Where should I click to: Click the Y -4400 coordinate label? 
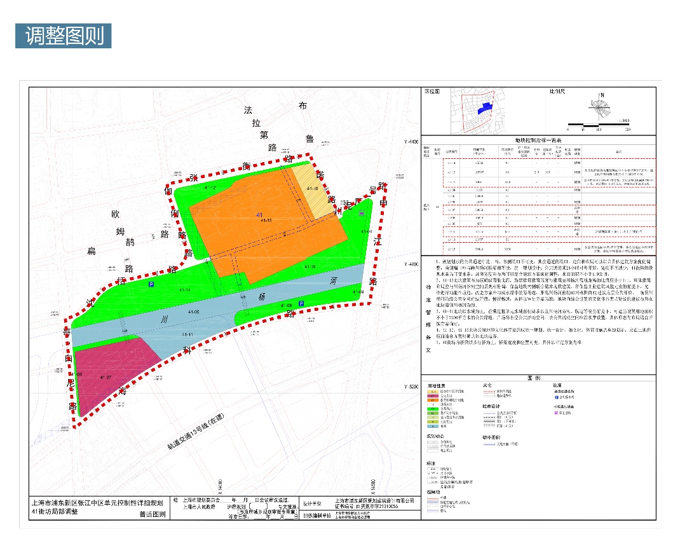(x=411, y=142)
